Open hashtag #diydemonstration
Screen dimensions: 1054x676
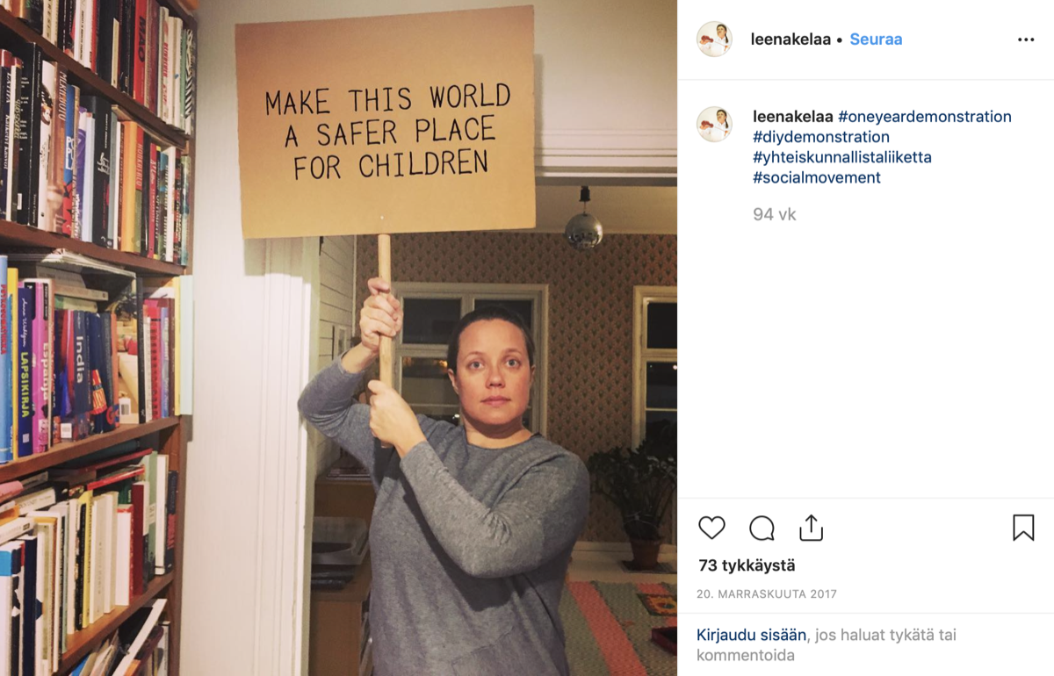click(821, 137)
